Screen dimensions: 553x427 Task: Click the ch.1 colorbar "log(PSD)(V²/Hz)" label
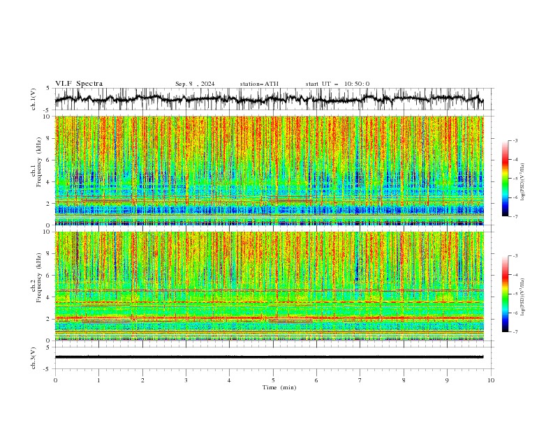coord(522,182)
